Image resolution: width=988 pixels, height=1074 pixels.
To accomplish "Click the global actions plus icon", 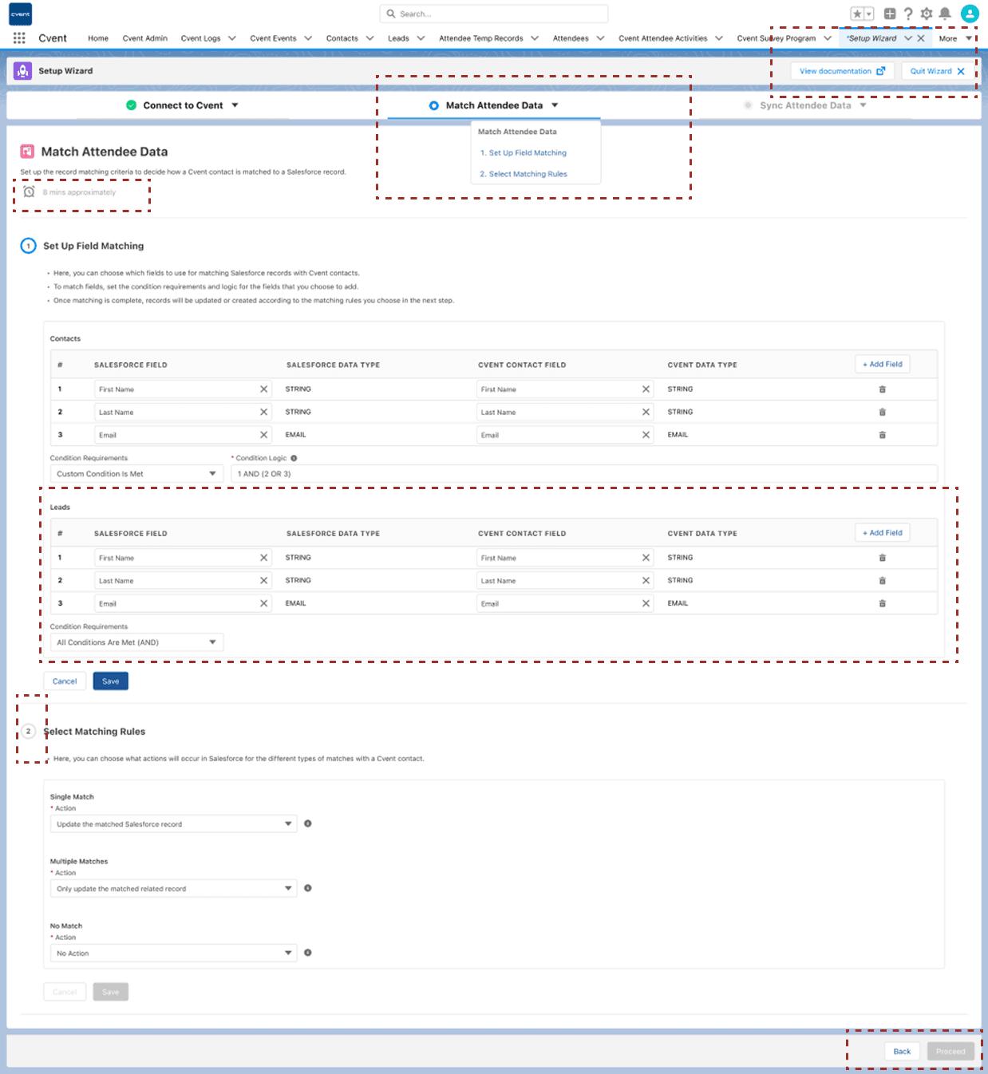I will pyautogui.click(x=890, y=14).
